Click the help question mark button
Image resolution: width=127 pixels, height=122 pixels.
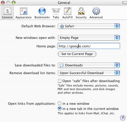123,118
